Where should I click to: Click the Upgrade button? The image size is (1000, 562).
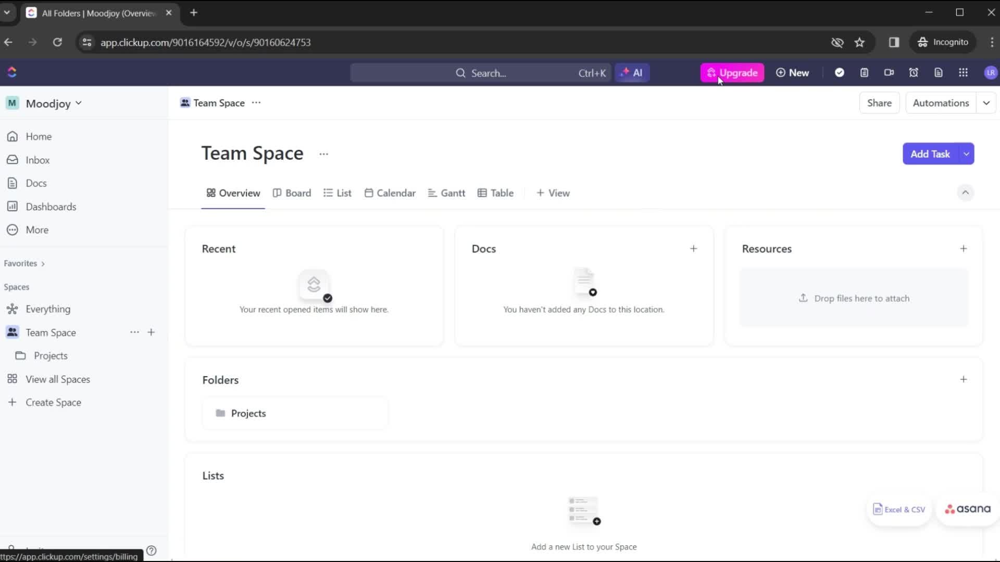[732, 73]
